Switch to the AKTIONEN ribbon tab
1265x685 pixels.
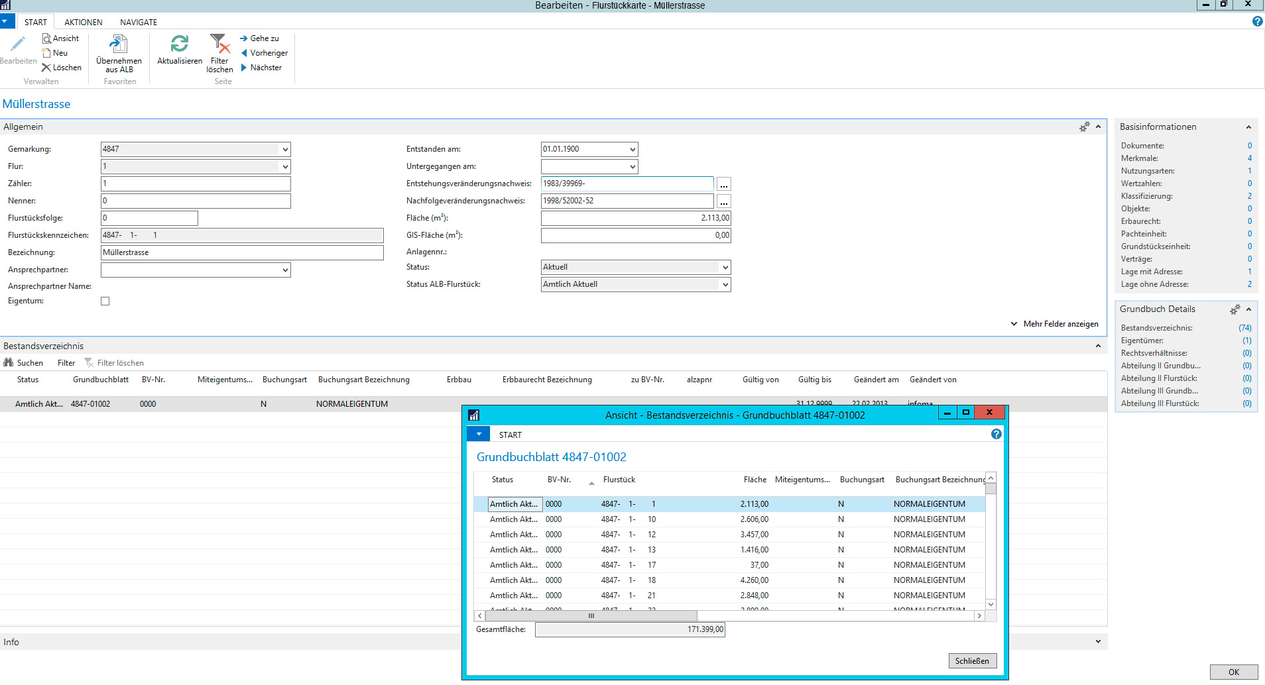click(x=84, y=23)
